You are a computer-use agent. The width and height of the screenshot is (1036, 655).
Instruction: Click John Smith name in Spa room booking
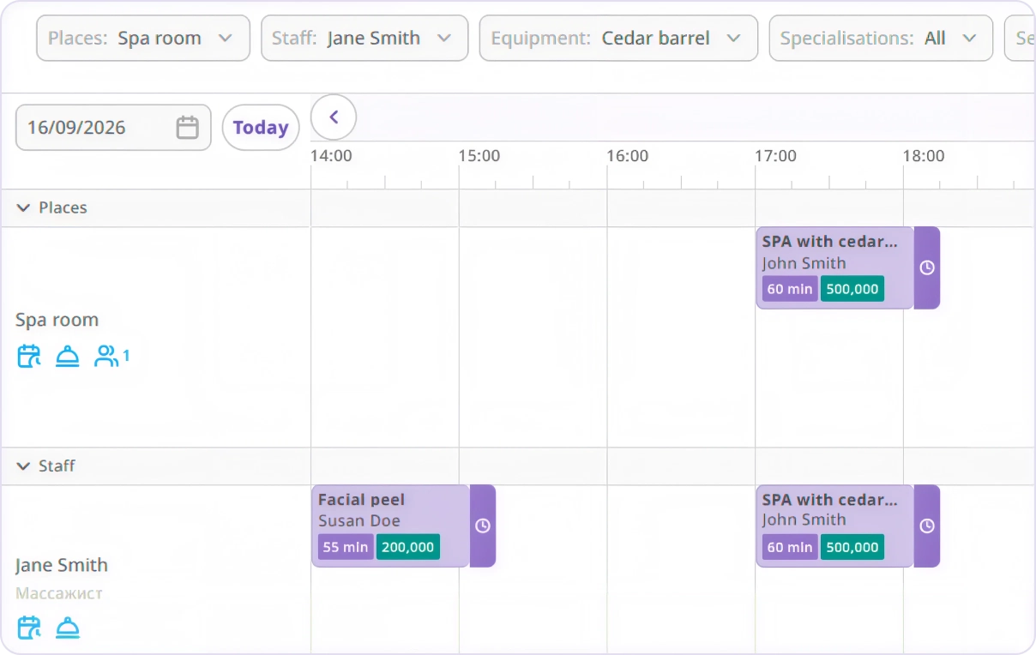(804, 263)
